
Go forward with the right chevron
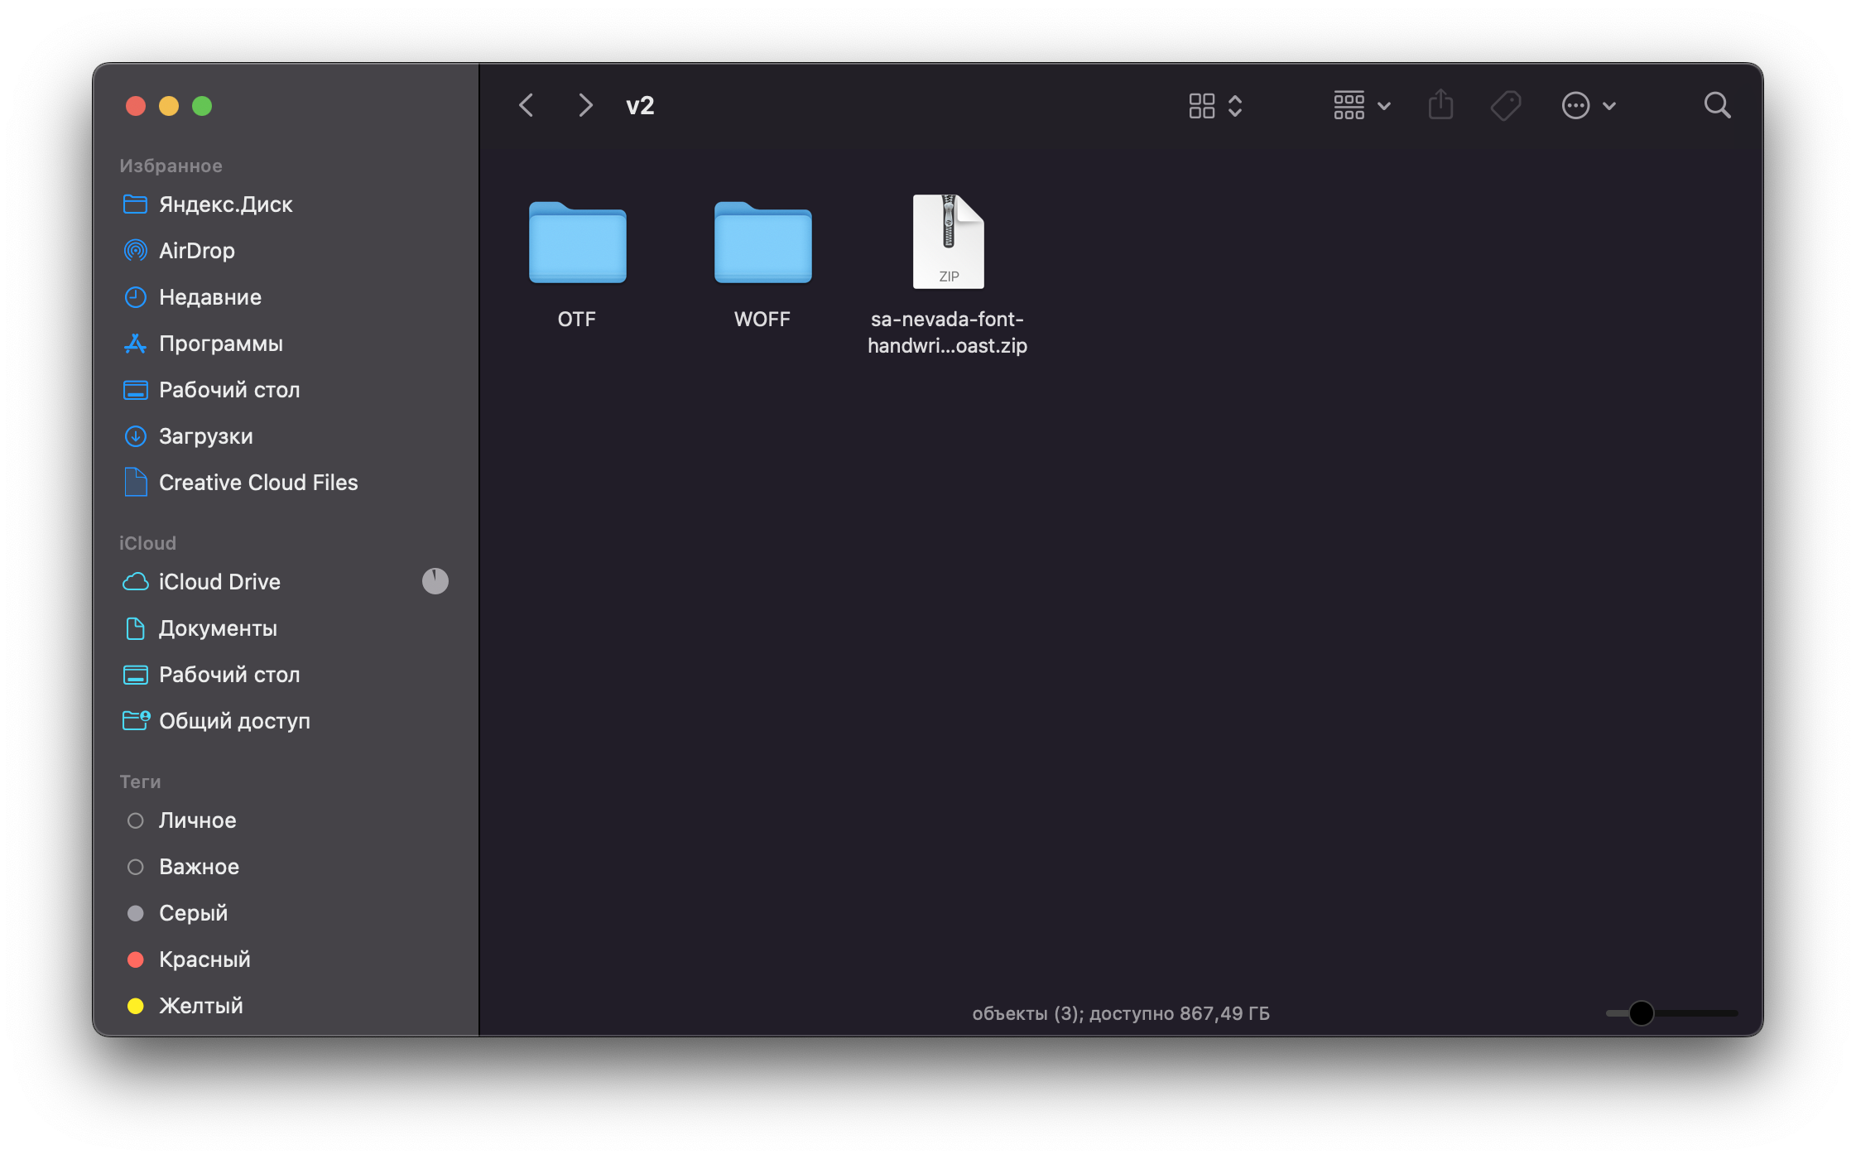[x=585, y=105]
